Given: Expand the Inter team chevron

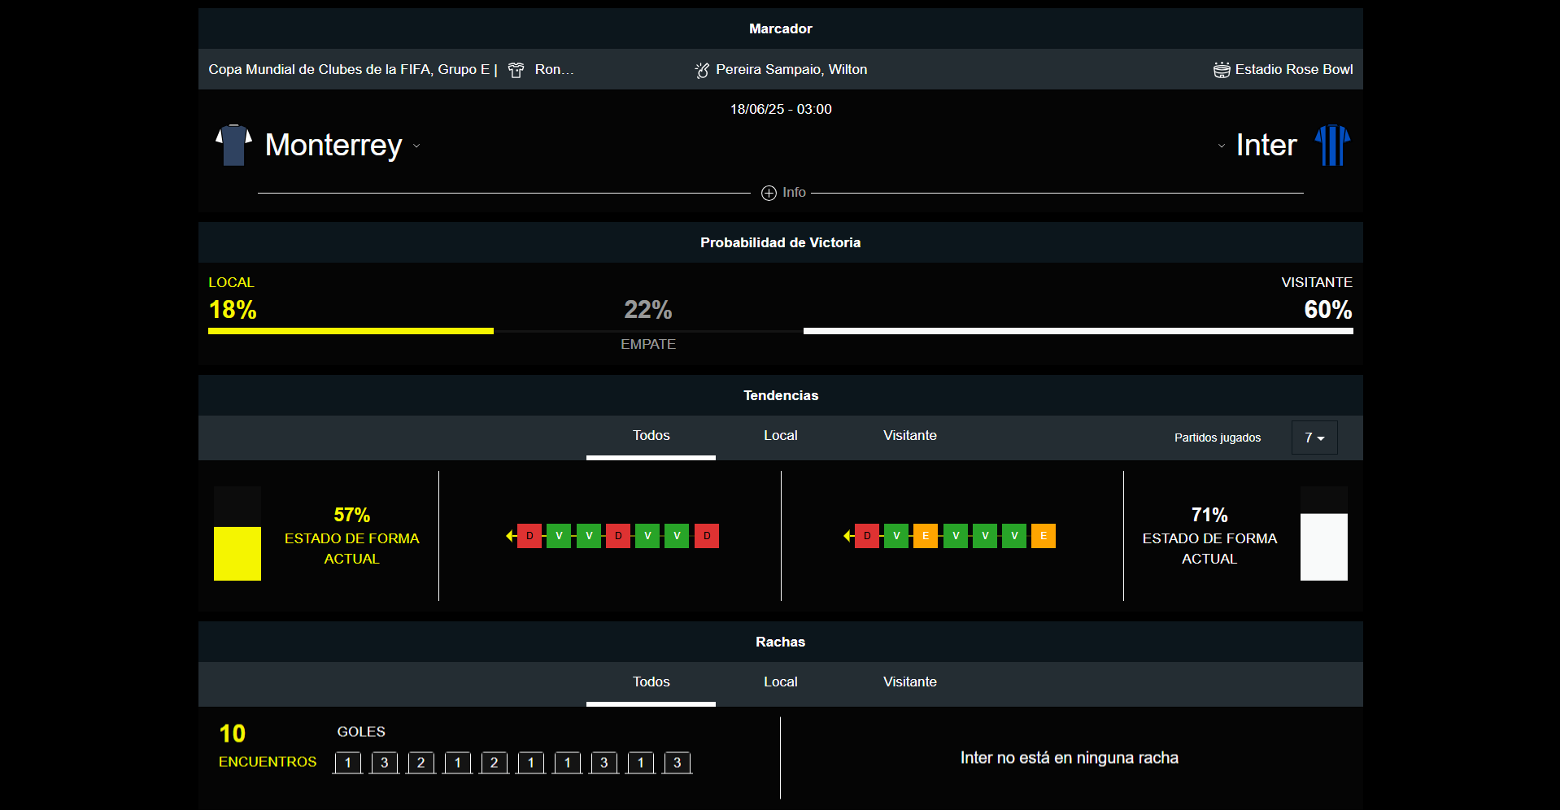Looking at the screenshot, I should pyautogui.click(x=1221, y=146).
